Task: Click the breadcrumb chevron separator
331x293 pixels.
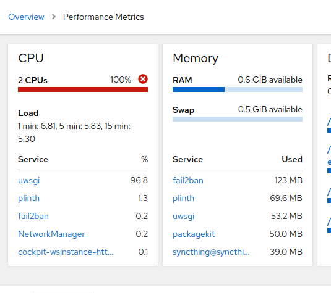Action: click(54, 17)
